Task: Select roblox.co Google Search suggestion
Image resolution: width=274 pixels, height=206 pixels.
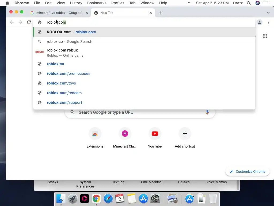Action: (144, 42)
